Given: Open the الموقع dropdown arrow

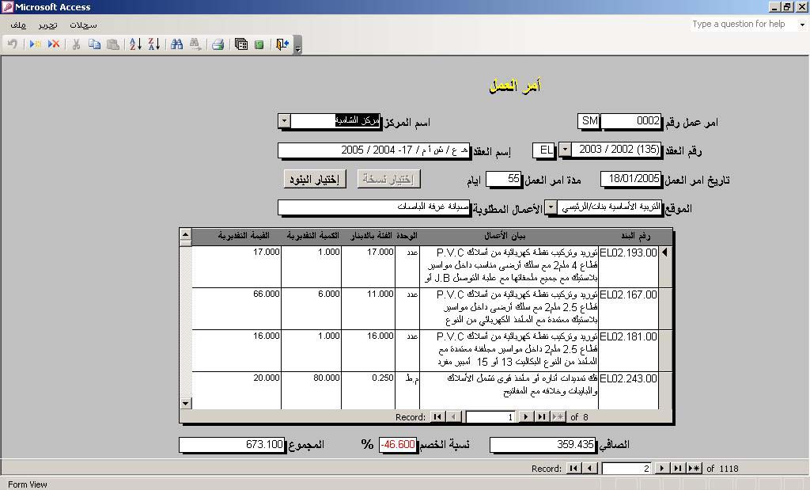Looking at the screenshot, I should click(551, 207).
